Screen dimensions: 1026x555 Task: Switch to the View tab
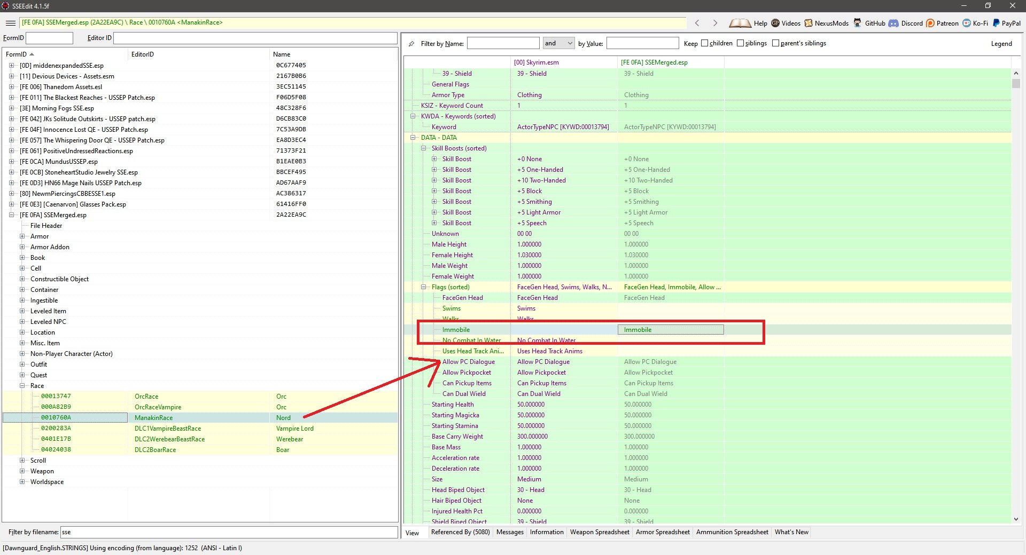[413, 533]
